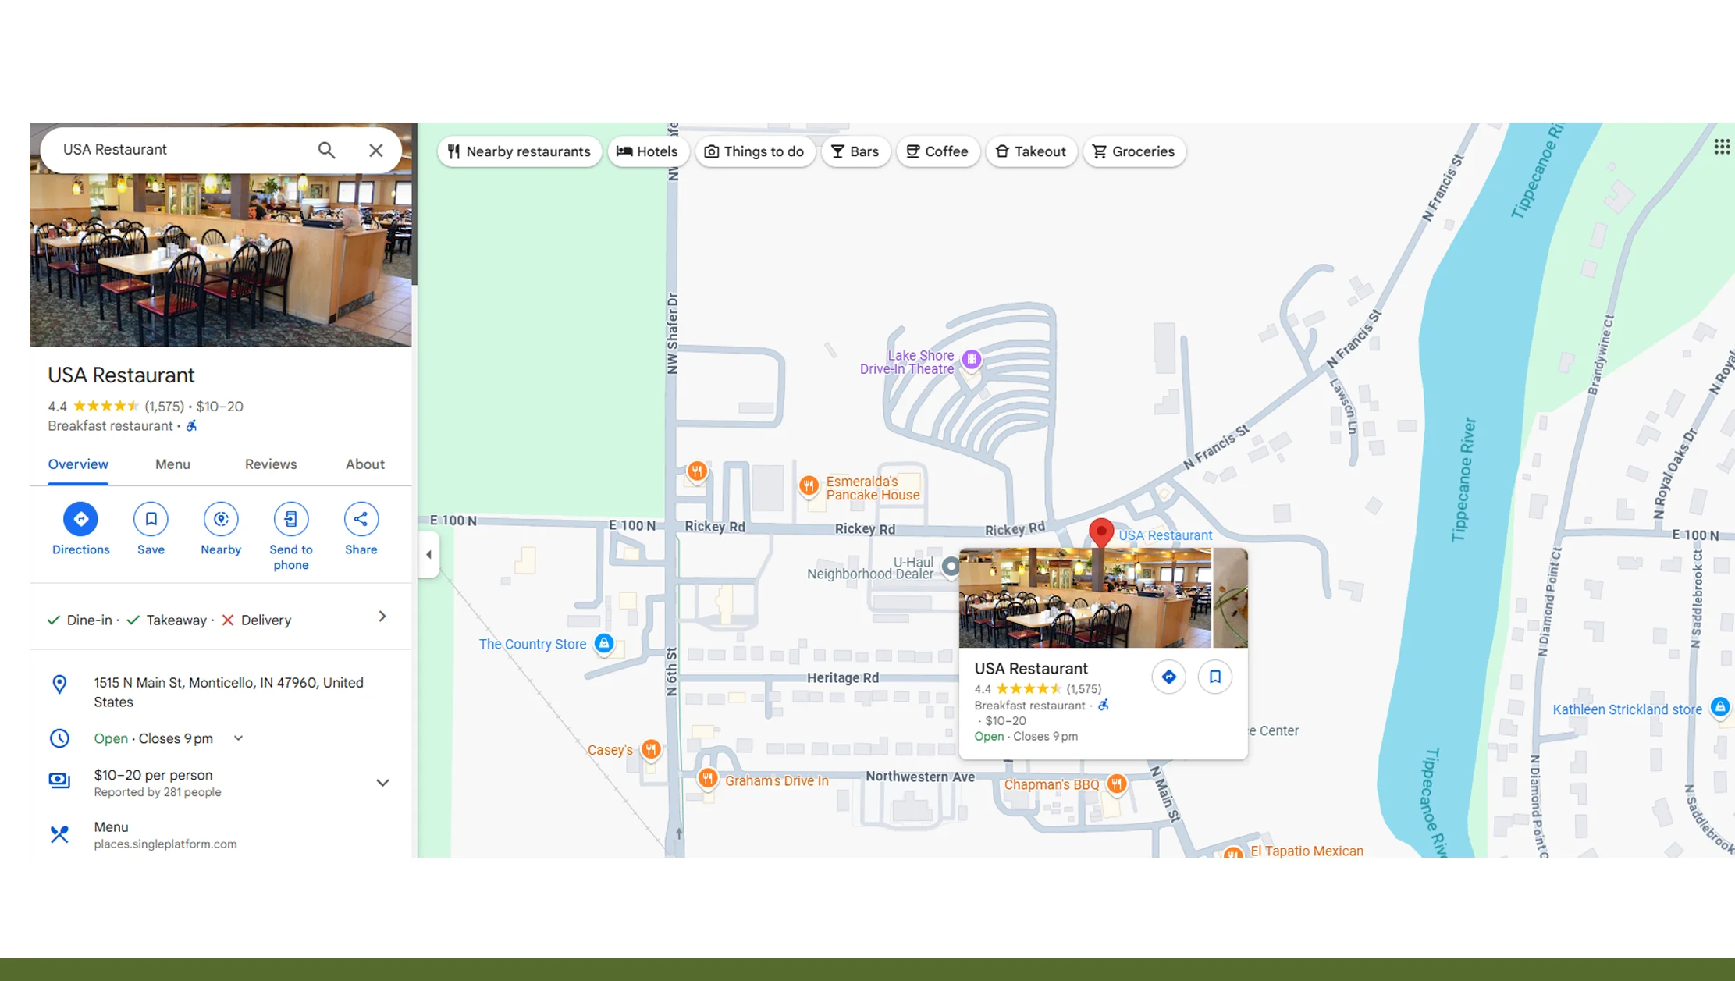Screen dimensions: 1735x981
Task: Expand the $10–20 per person price details
Action: click(x=382, y=783)
